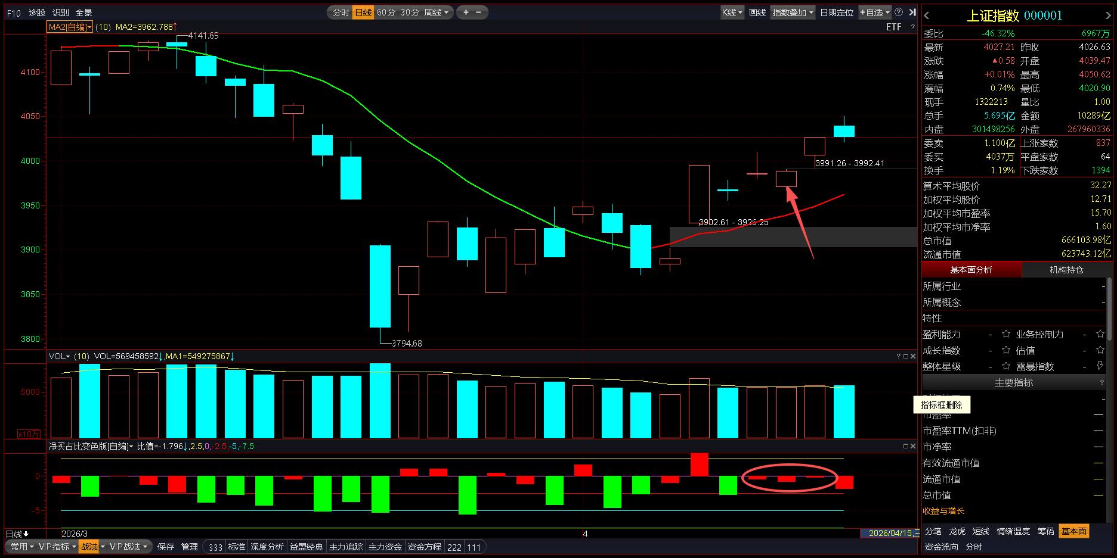This screenshot has height=558, width=1117.
Task: Switch chart to 日线 daily period
Action: (363, 13)
